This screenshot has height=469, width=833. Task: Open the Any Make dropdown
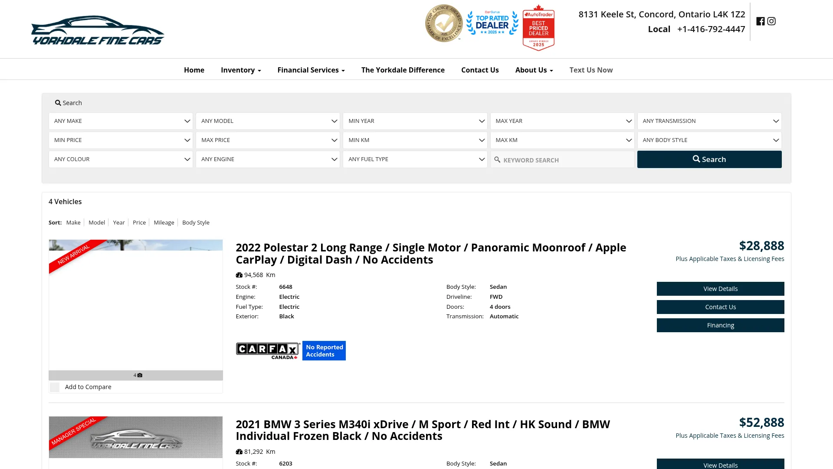point(121,121)
